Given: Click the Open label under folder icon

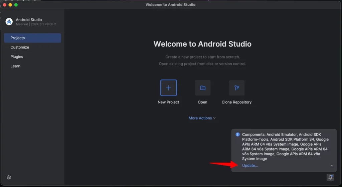Looking at the screenshot, I should [x=202, y=102].
